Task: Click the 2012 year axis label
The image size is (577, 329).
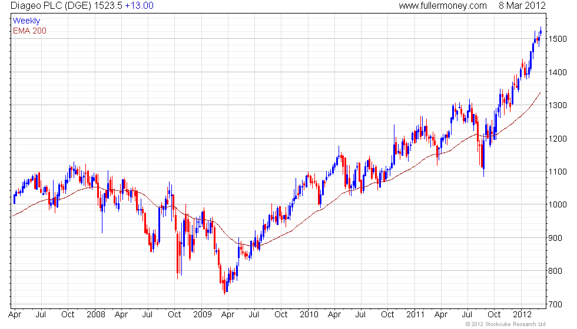Action: tap(522, 315)
